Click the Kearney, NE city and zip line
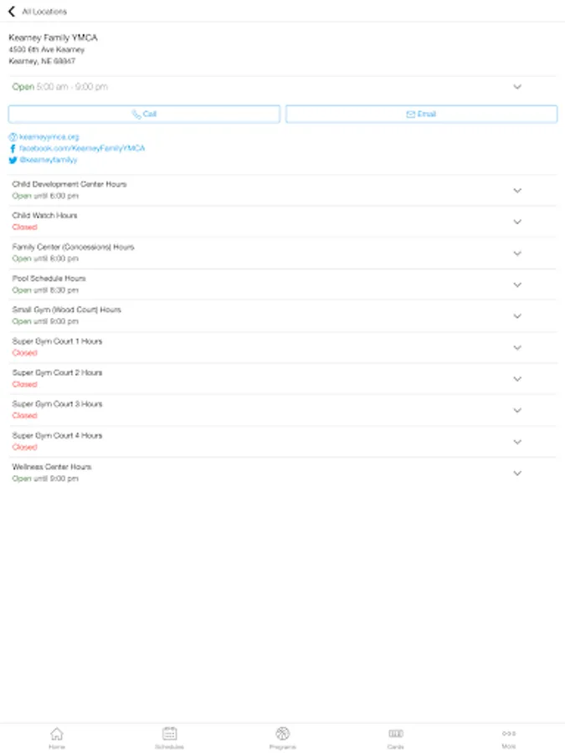565x753 pixels. pos(42,61)
